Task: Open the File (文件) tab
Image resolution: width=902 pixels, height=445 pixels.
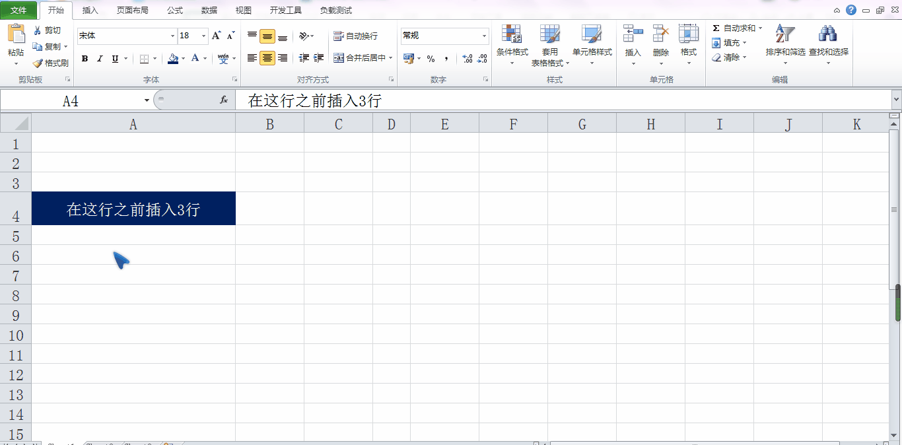Action: 18,11
